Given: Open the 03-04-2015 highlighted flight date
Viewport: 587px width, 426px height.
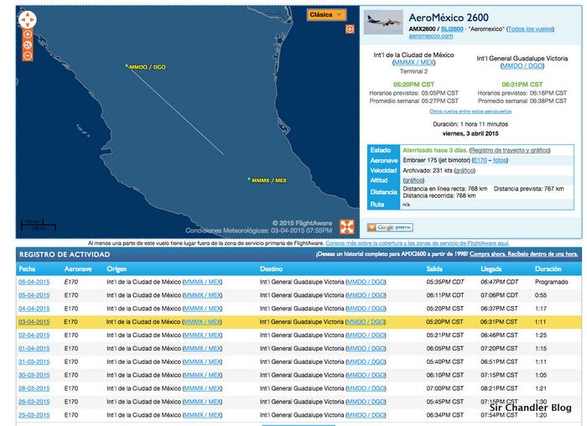Looking at the screenshot, I should 34,321.
